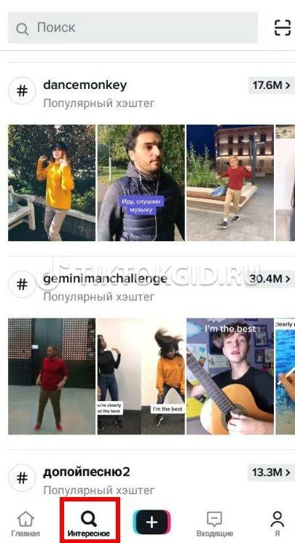Open the Входящие inbox icon
Image resolution: width=295 pixels, height=543 pixels.
[x=214, y=524]
